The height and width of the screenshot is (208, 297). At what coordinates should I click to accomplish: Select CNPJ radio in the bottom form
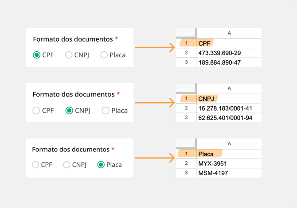tap(66, 165)
